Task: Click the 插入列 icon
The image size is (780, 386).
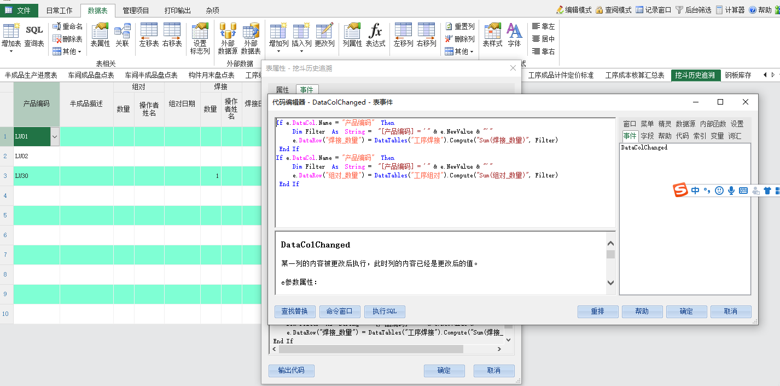Action: click(x=301, y=34)
